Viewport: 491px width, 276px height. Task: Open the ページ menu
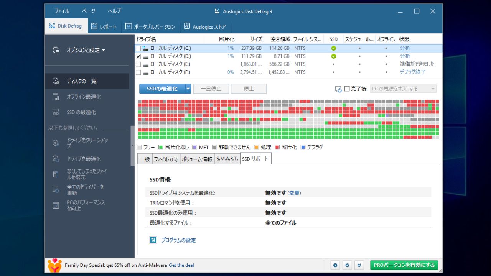coord(88,11)
